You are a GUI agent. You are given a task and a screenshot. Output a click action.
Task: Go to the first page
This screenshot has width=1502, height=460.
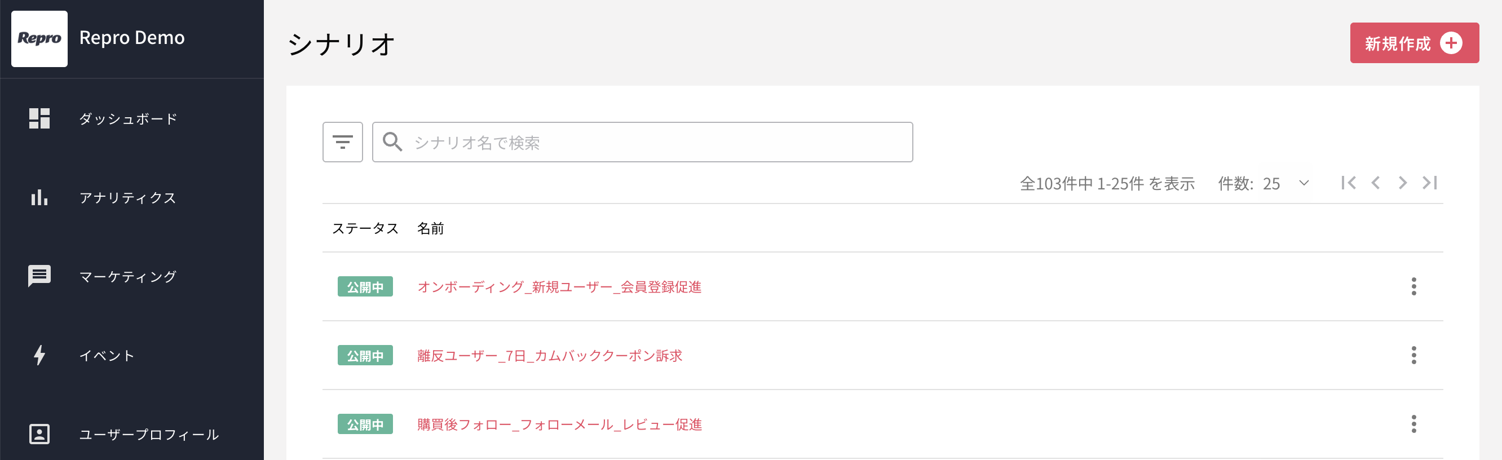coord(1348,183)
